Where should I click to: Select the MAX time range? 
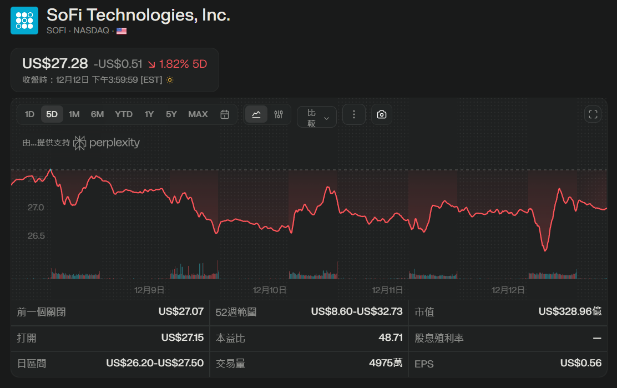coord(198,114)
